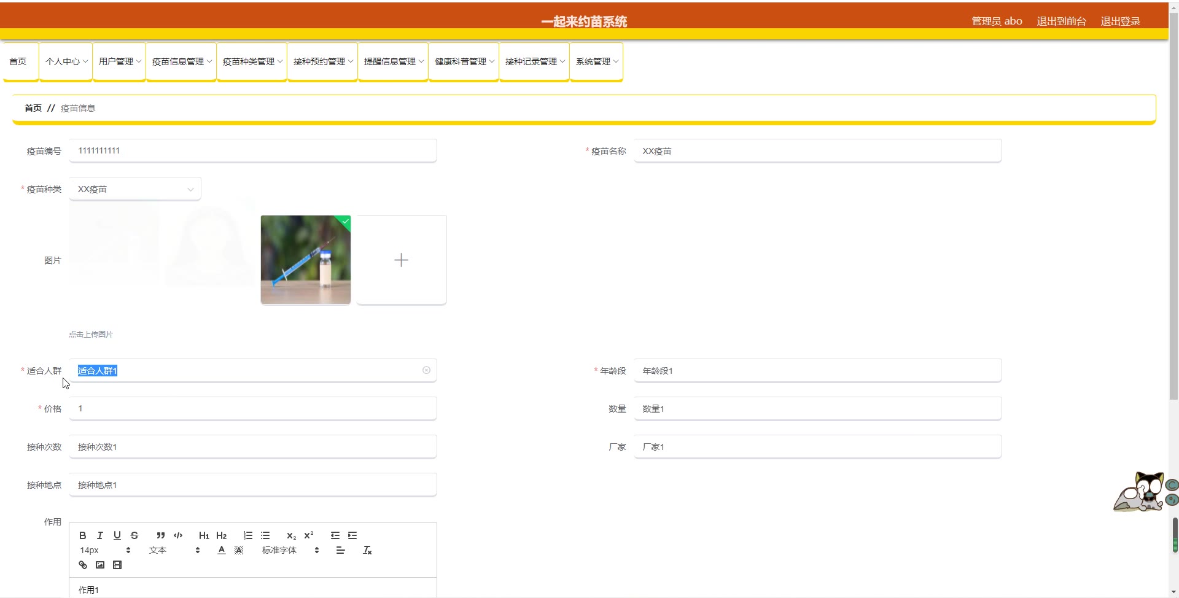Click the page vertical scrollbar thumb
Image resolution: width=1179 pixels, height=598 pixels.
pyautogui.click(x=1173, y=206)
